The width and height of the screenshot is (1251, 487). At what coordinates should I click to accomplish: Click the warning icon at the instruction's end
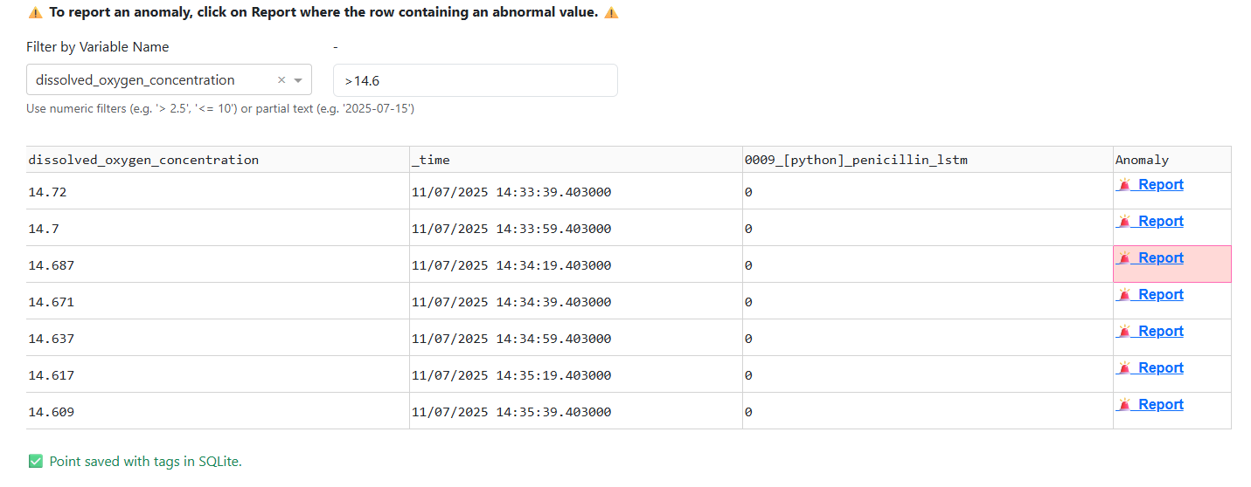pos(612,13)
